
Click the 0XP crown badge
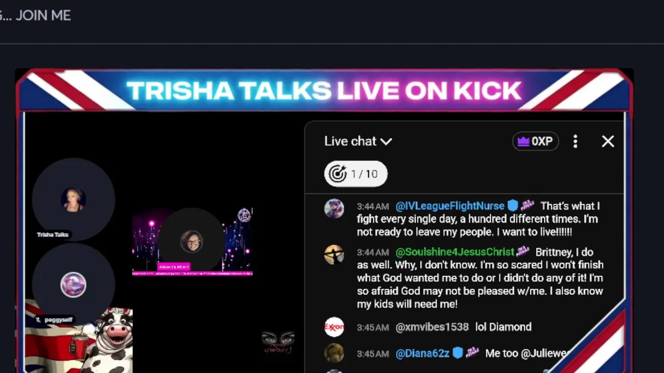click(535, 141)
